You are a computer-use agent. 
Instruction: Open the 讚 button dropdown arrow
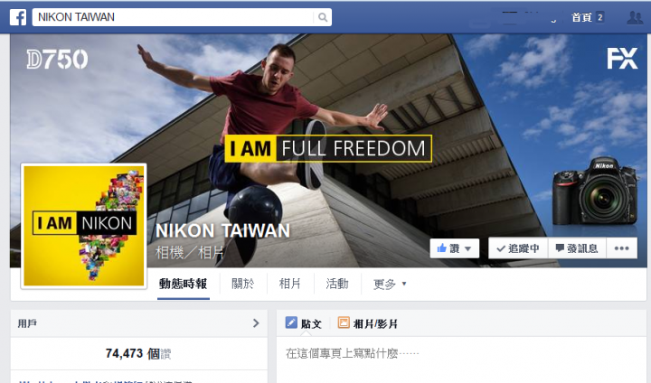point(468,249)
